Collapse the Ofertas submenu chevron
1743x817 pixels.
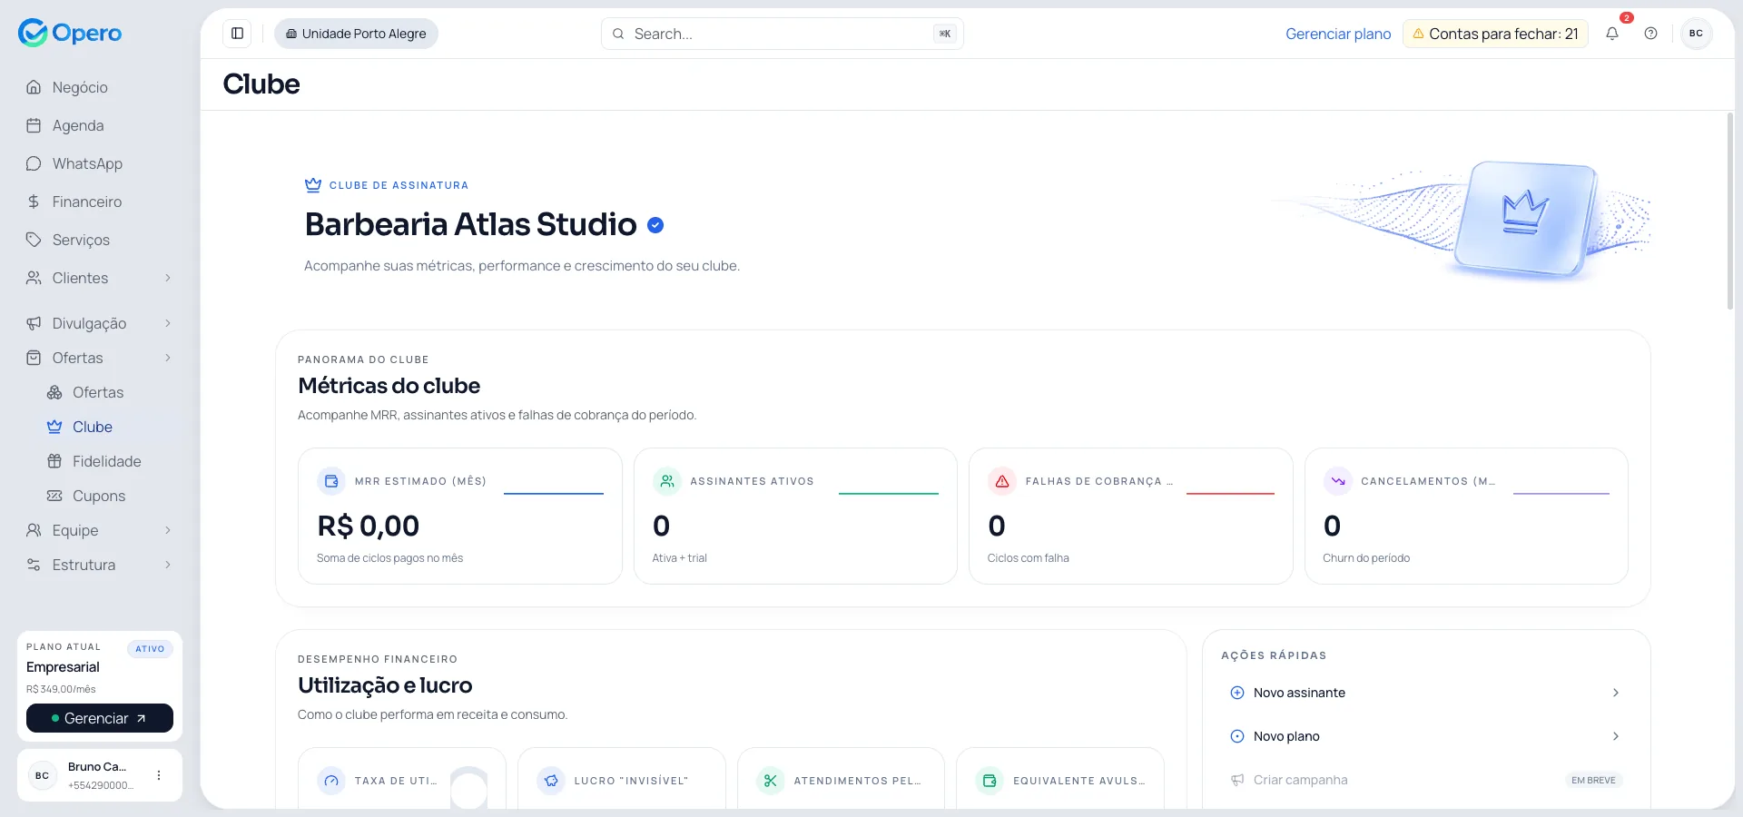168,358
